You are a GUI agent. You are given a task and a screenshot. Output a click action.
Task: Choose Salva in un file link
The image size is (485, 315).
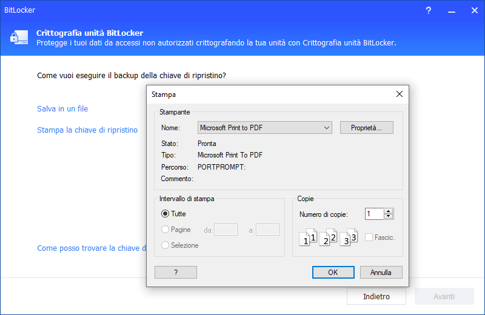pyautogui.click(x=62, y=109)
